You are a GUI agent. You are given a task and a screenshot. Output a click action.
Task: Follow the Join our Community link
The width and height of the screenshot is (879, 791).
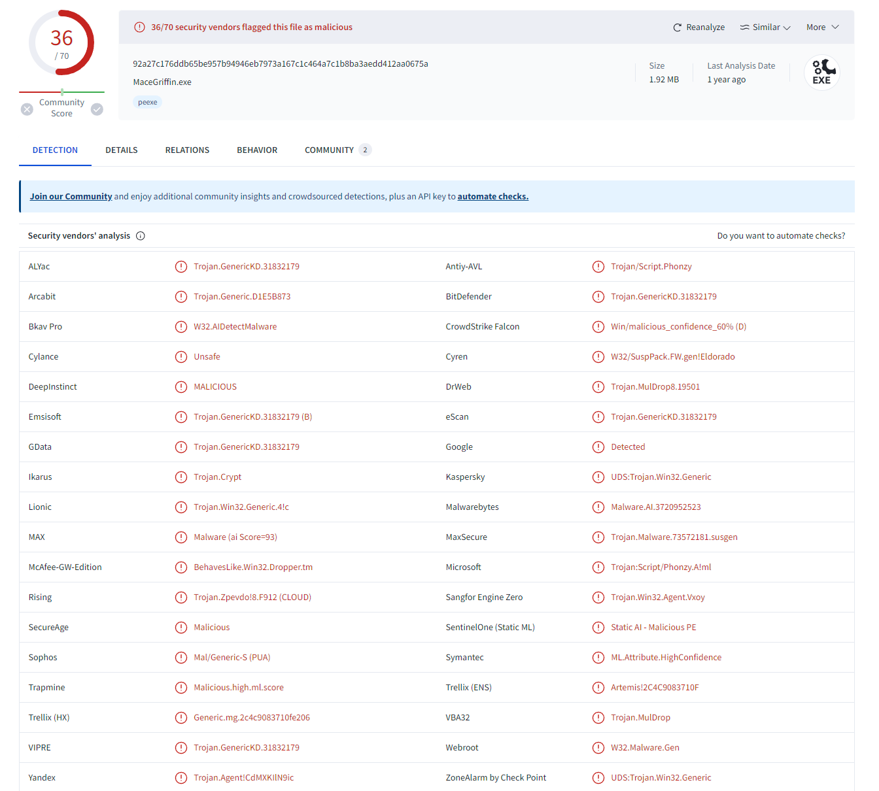71,197
